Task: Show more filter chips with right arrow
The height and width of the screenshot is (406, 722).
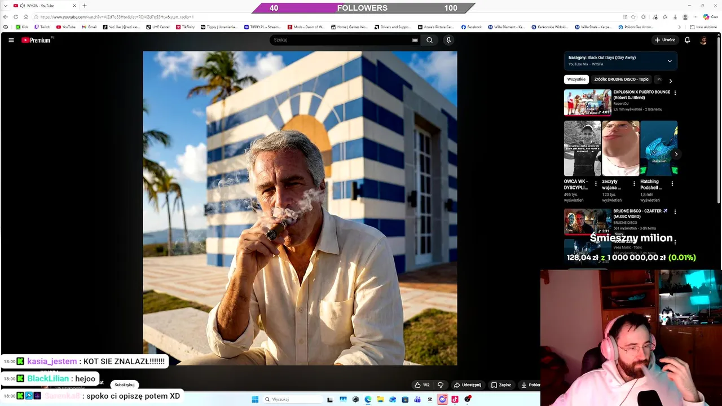Action: pyautogui.click(x=670, y=81)
